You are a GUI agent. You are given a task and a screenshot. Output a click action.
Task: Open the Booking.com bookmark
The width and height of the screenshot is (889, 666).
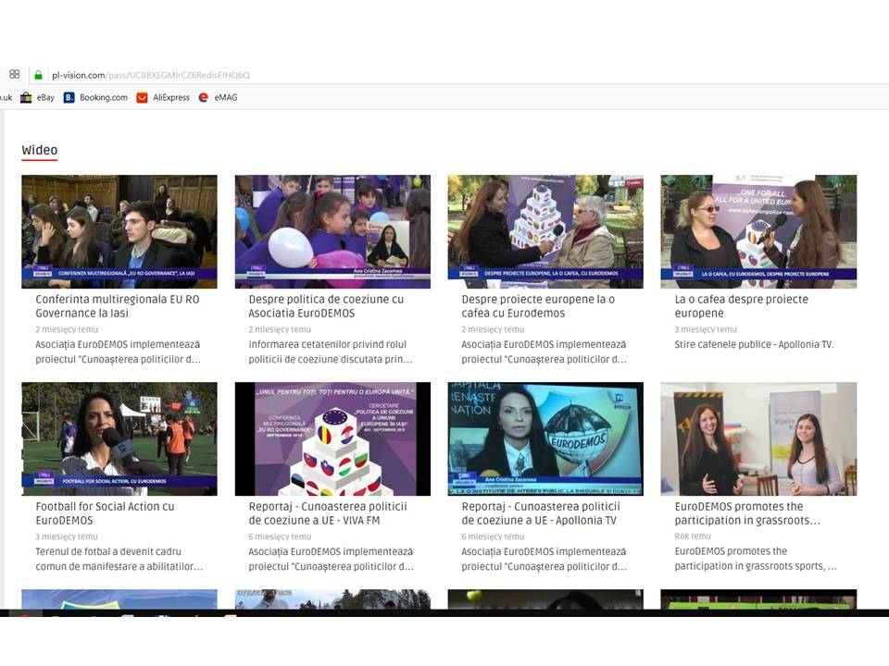[x=95, y=97]
